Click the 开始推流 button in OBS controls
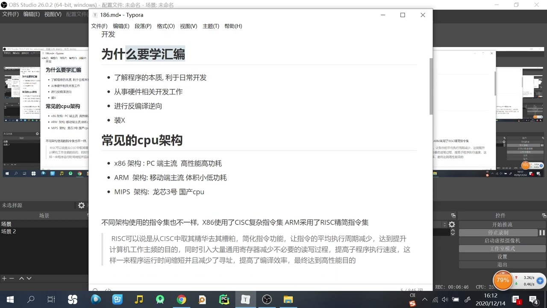Image resolution: width=547 pixels, height=308 pixels. [502, 225]
